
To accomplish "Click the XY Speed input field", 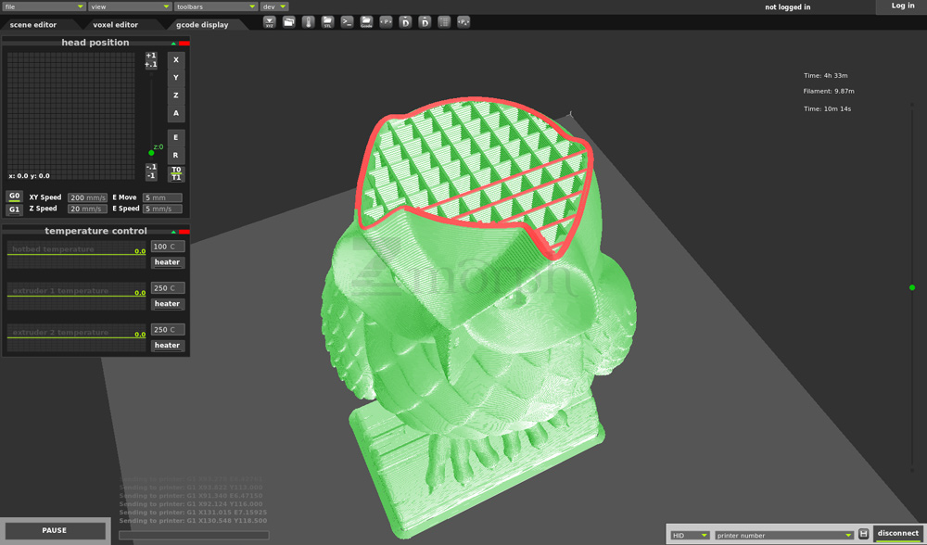I will click(88, 197).
